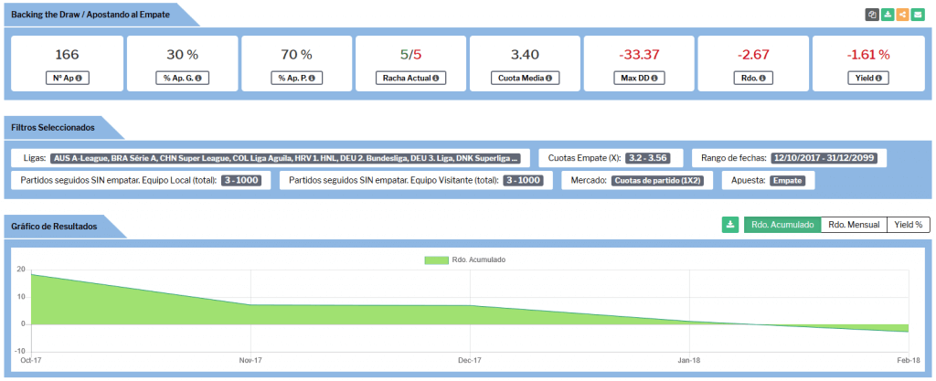Click the Nº Ap info label

click(67, 79)
